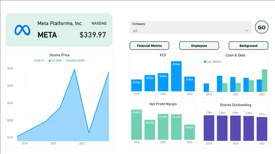Click the Debt legend green marker
This screenshot has width=275, height=154.
214,62
